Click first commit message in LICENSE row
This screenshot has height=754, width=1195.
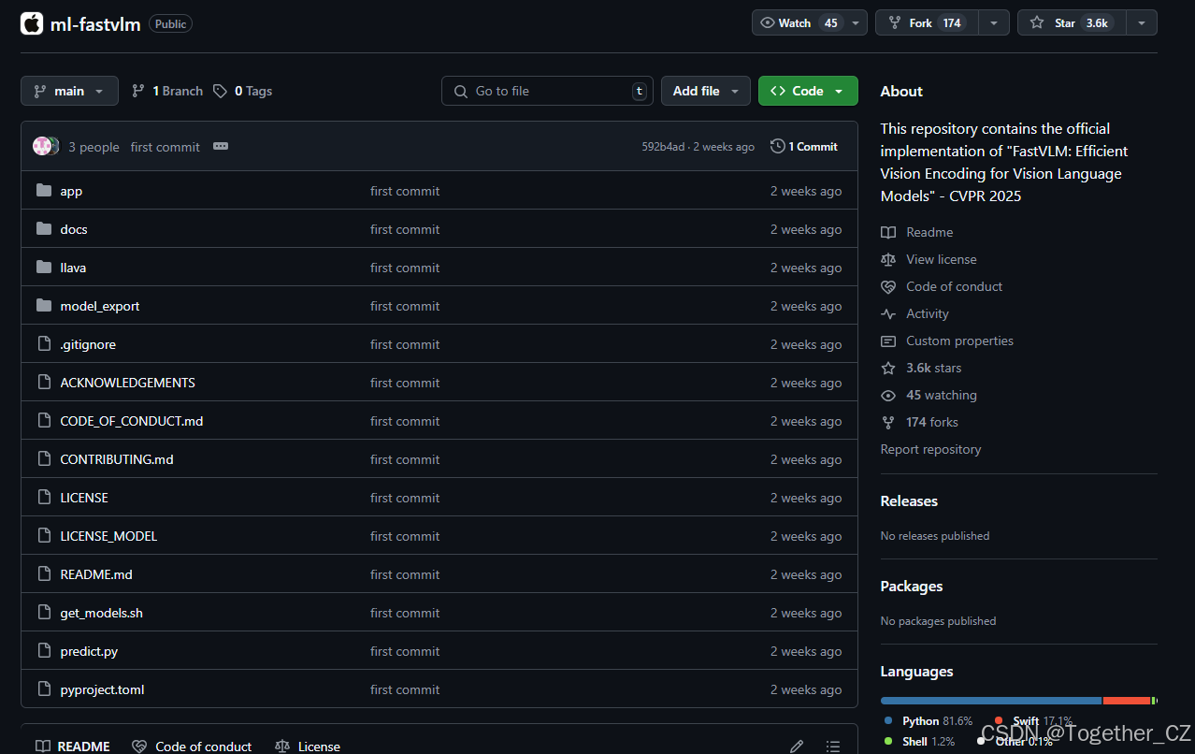coord(405,498)
